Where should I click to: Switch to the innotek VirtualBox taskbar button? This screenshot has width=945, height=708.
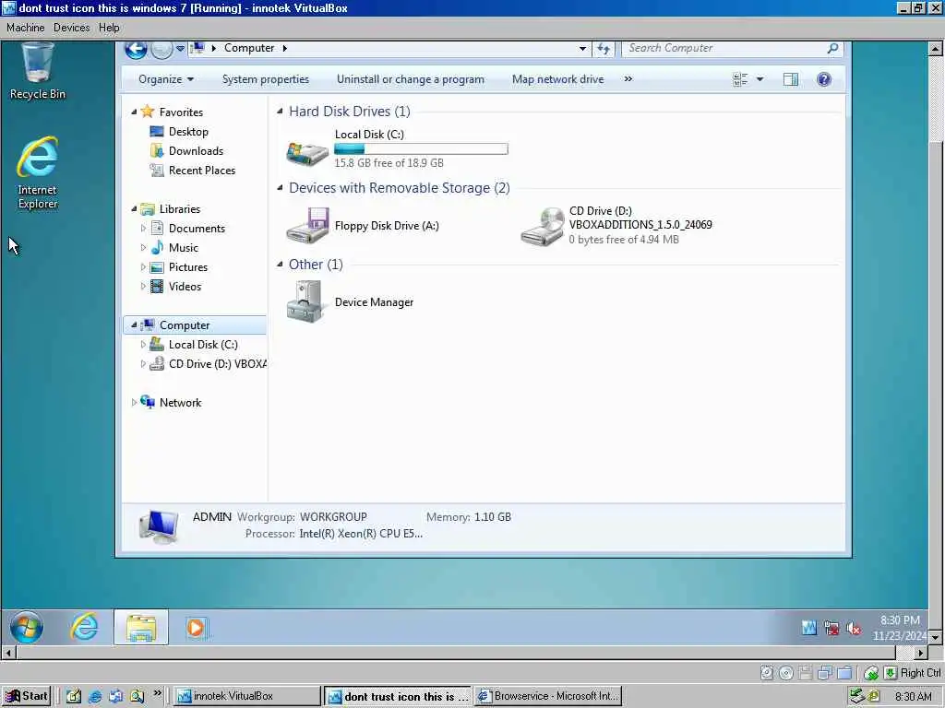coord(247,696)
